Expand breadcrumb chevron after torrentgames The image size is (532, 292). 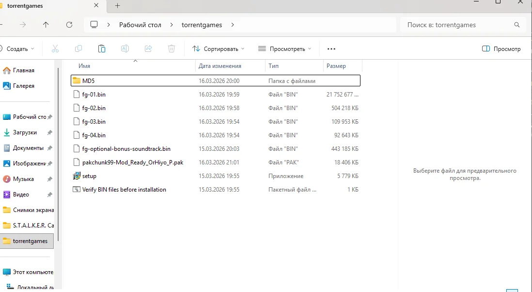tap(233, 25)
